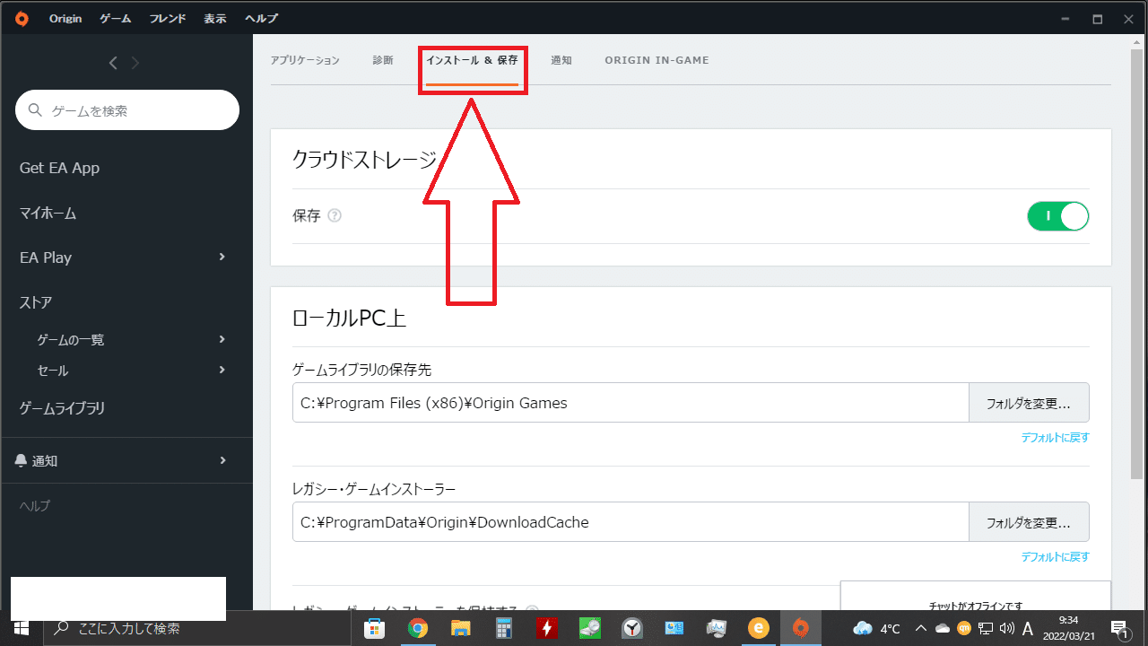
Task: Launch Google Chrome from the taskbar
Action: 418,628
